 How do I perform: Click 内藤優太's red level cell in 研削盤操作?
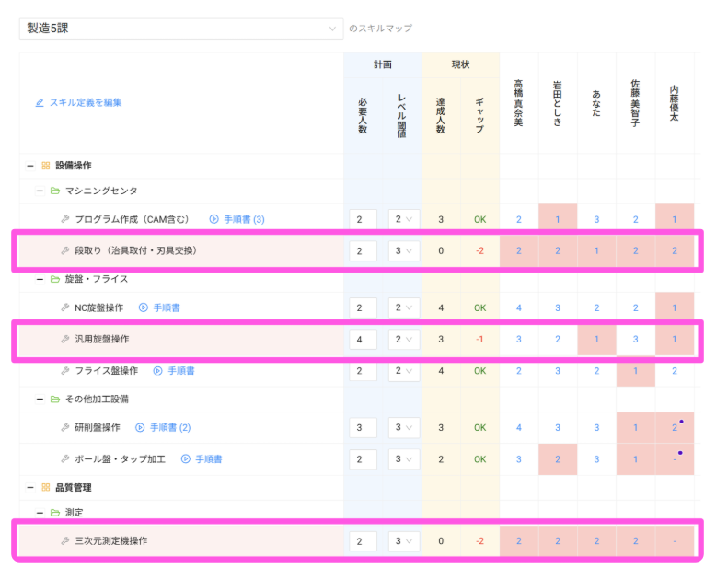click(675, 427)
